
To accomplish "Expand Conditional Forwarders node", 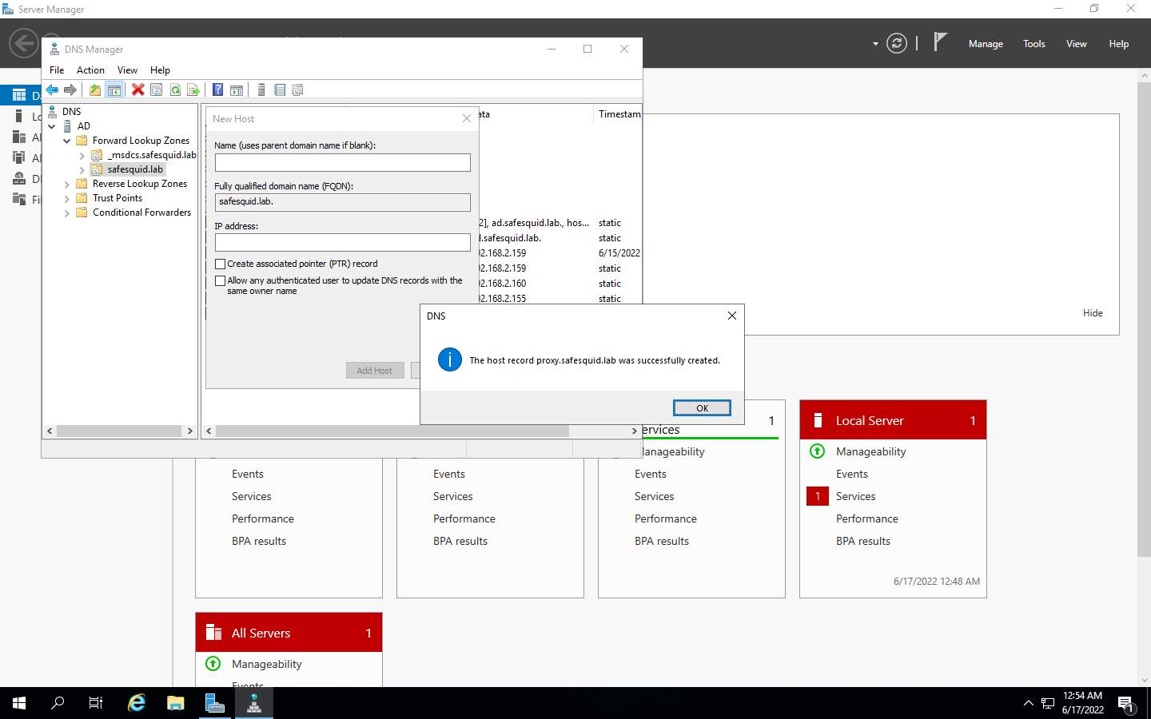I will tap(67, 213).
